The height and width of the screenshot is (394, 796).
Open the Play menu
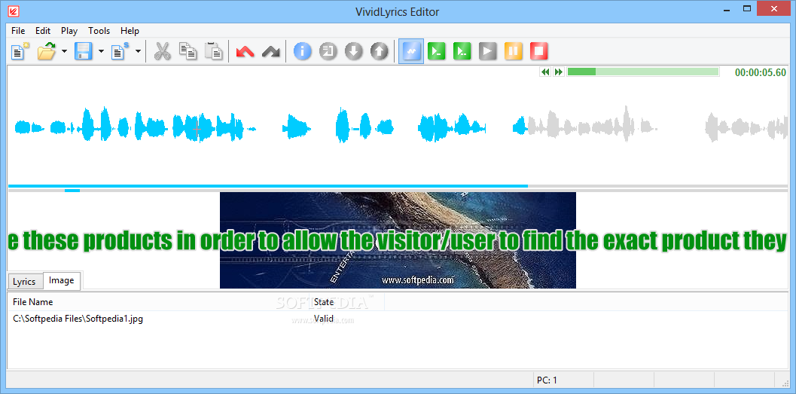[x=69, y=30]
